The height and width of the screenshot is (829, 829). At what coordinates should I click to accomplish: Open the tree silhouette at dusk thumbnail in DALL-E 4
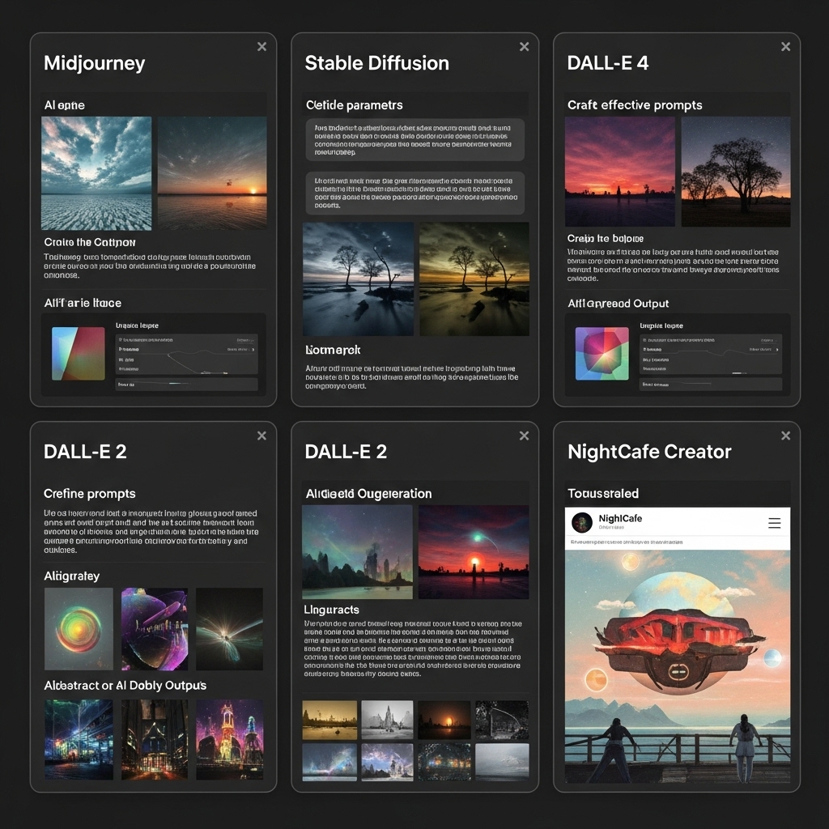coord(736,172)
